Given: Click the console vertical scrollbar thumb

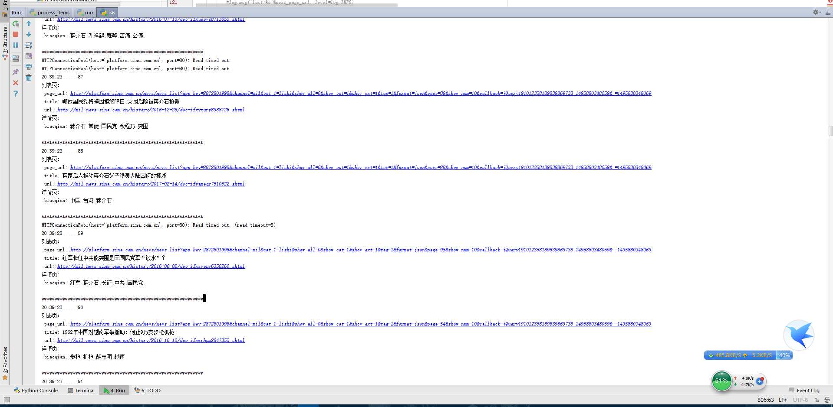Looking at the screenshot, I should tap(830, 131).
